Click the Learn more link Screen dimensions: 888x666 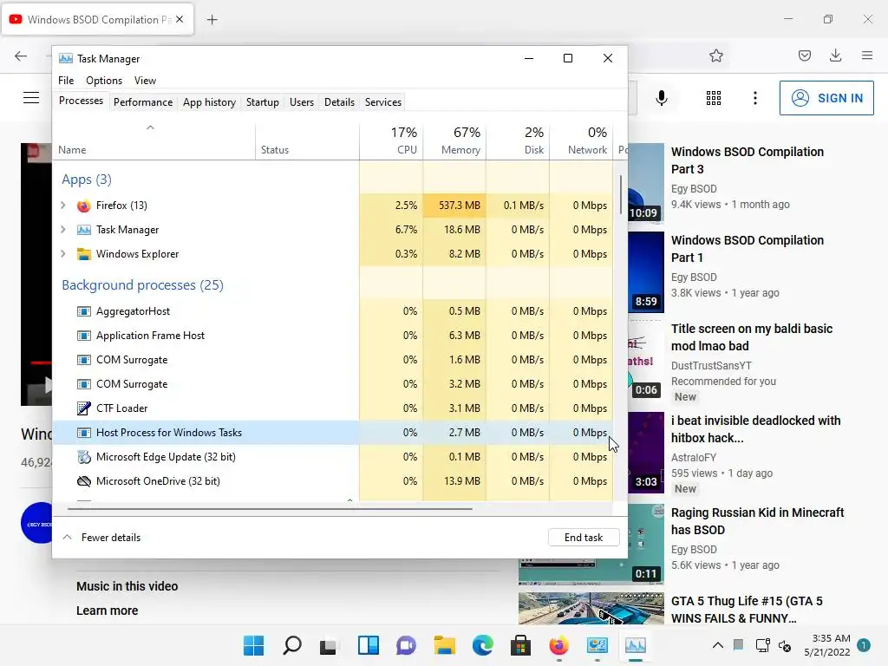click(x=107, y=610)
